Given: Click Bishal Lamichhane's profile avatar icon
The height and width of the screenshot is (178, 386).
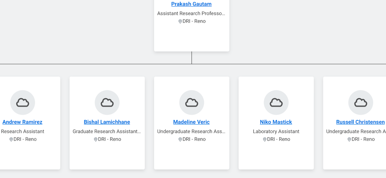Looking at the screenshot, I should click(x=107, y=102).
